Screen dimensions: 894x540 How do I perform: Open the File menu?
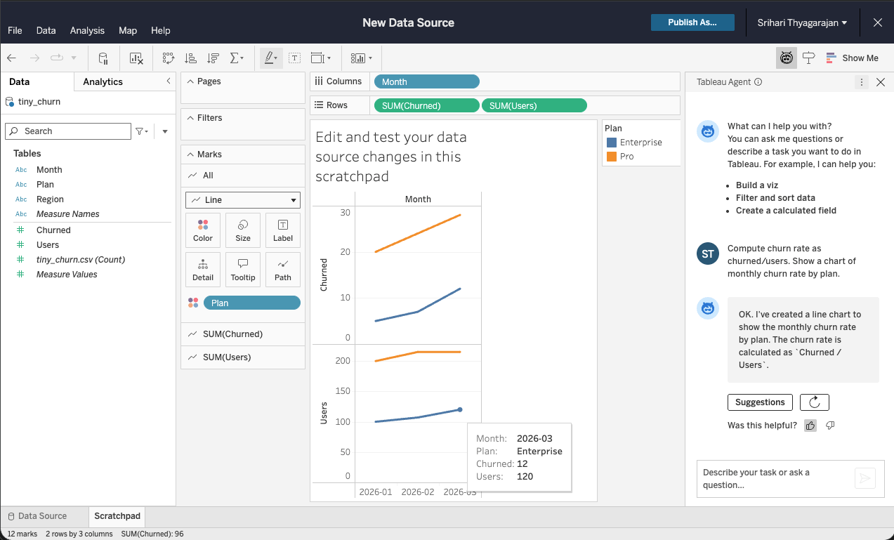[15, 30]
